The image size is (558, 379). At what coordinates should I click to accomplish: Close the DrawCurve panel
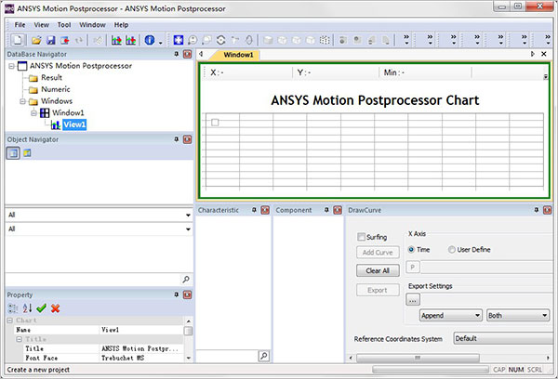click(548, 210)
